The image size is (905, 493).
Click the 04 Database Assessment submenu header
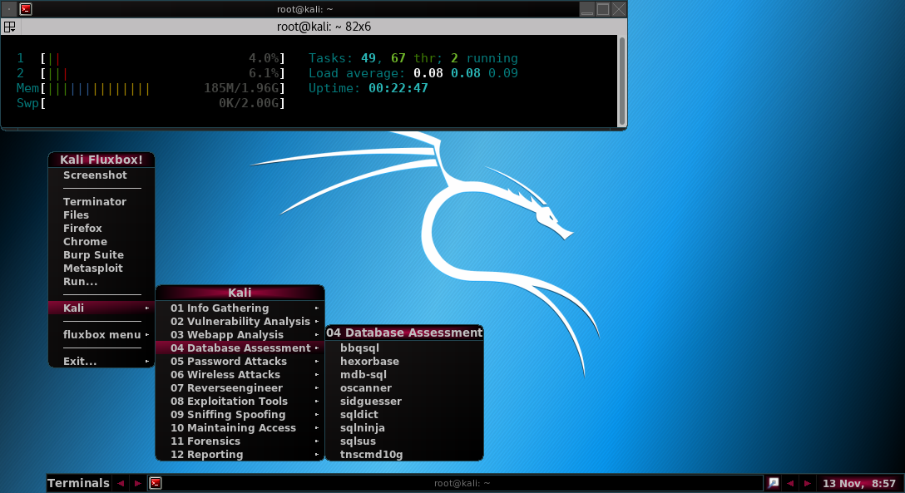click(404, 333)
